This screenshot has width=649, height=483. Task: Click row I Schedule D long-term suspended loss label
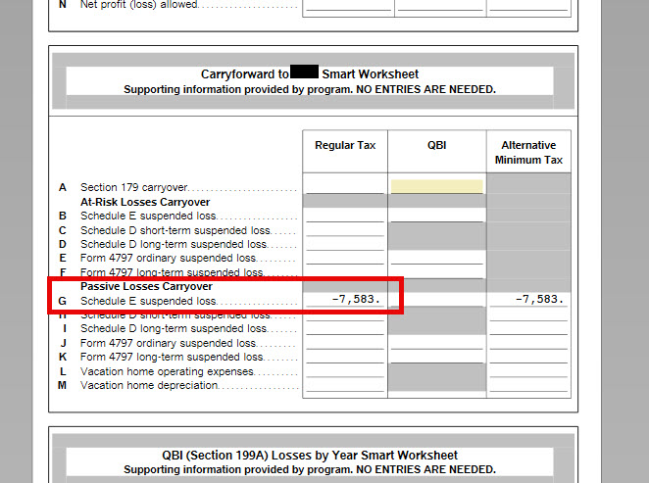174,328
